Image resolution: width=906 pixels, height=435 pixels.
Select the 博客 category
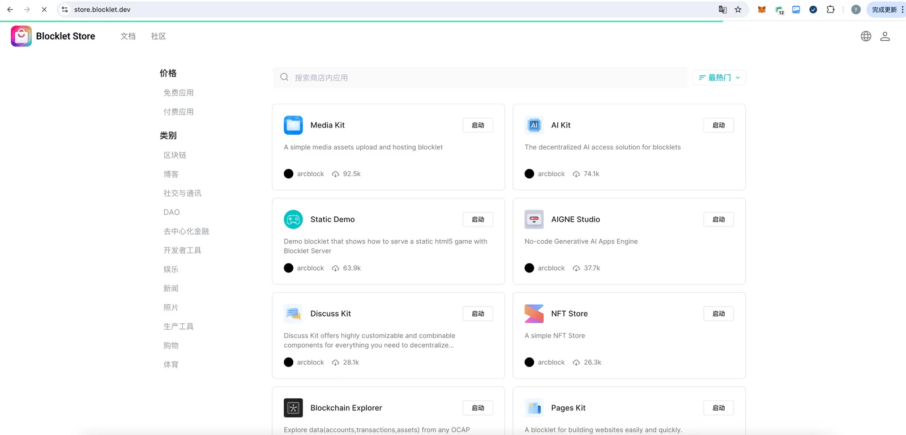tap(171, 174)
